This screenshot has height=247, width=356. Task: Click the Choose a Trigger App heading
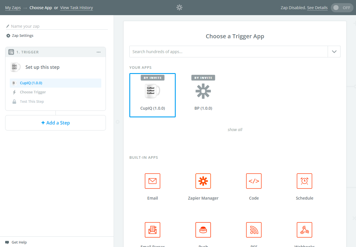235,36
